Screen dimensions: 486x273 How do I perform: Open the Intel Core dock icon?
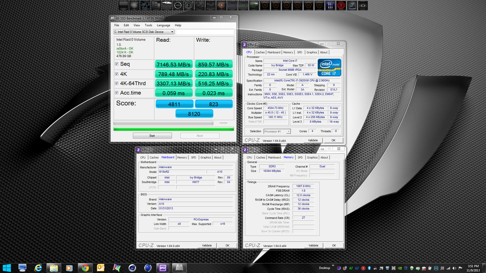352,5
